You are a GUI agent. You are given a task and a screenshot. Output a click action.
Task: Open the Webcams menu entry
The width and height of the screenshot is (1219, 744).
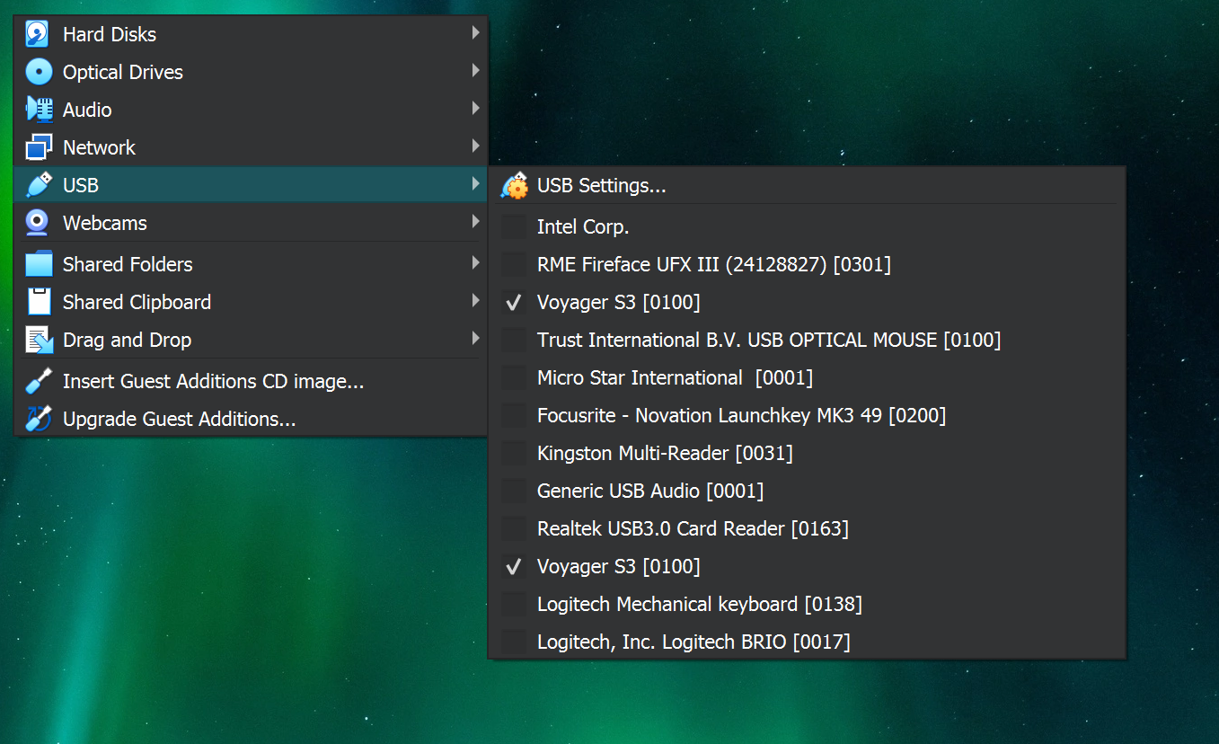(x=105, y=223)
